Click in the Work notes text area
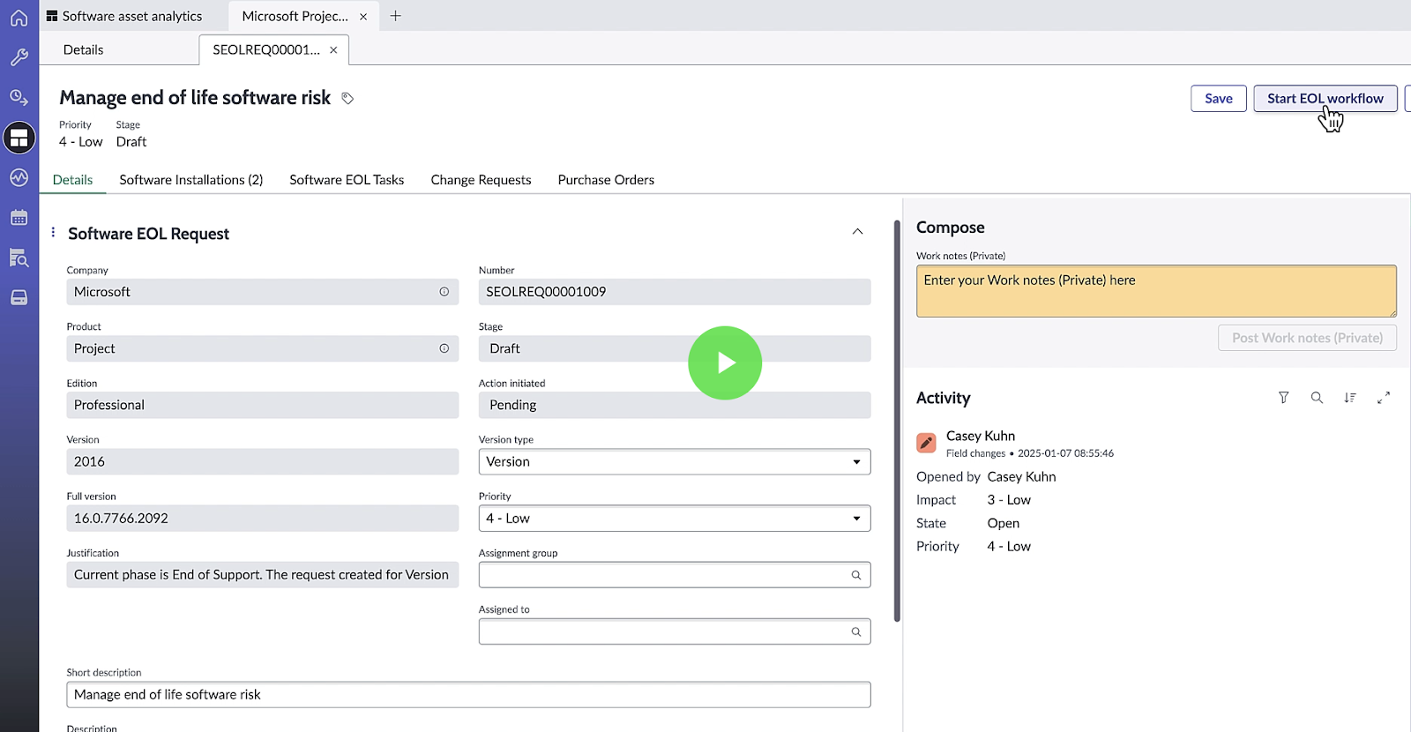Viewport: 1411px width, 732px height. pos(1155,291)
